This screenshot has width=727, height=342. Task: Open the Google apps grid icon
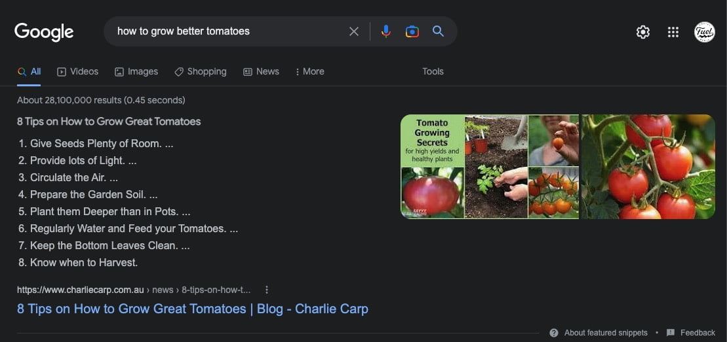point(673,32)
